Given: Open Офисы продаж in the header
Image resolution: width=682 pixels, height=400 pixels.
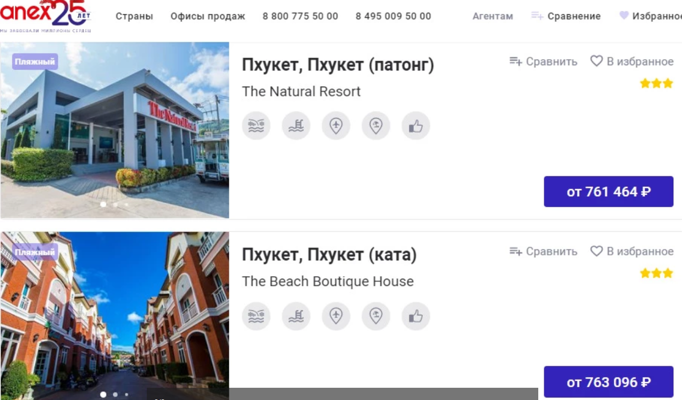Looking at the screenshot, I should 207,16.
